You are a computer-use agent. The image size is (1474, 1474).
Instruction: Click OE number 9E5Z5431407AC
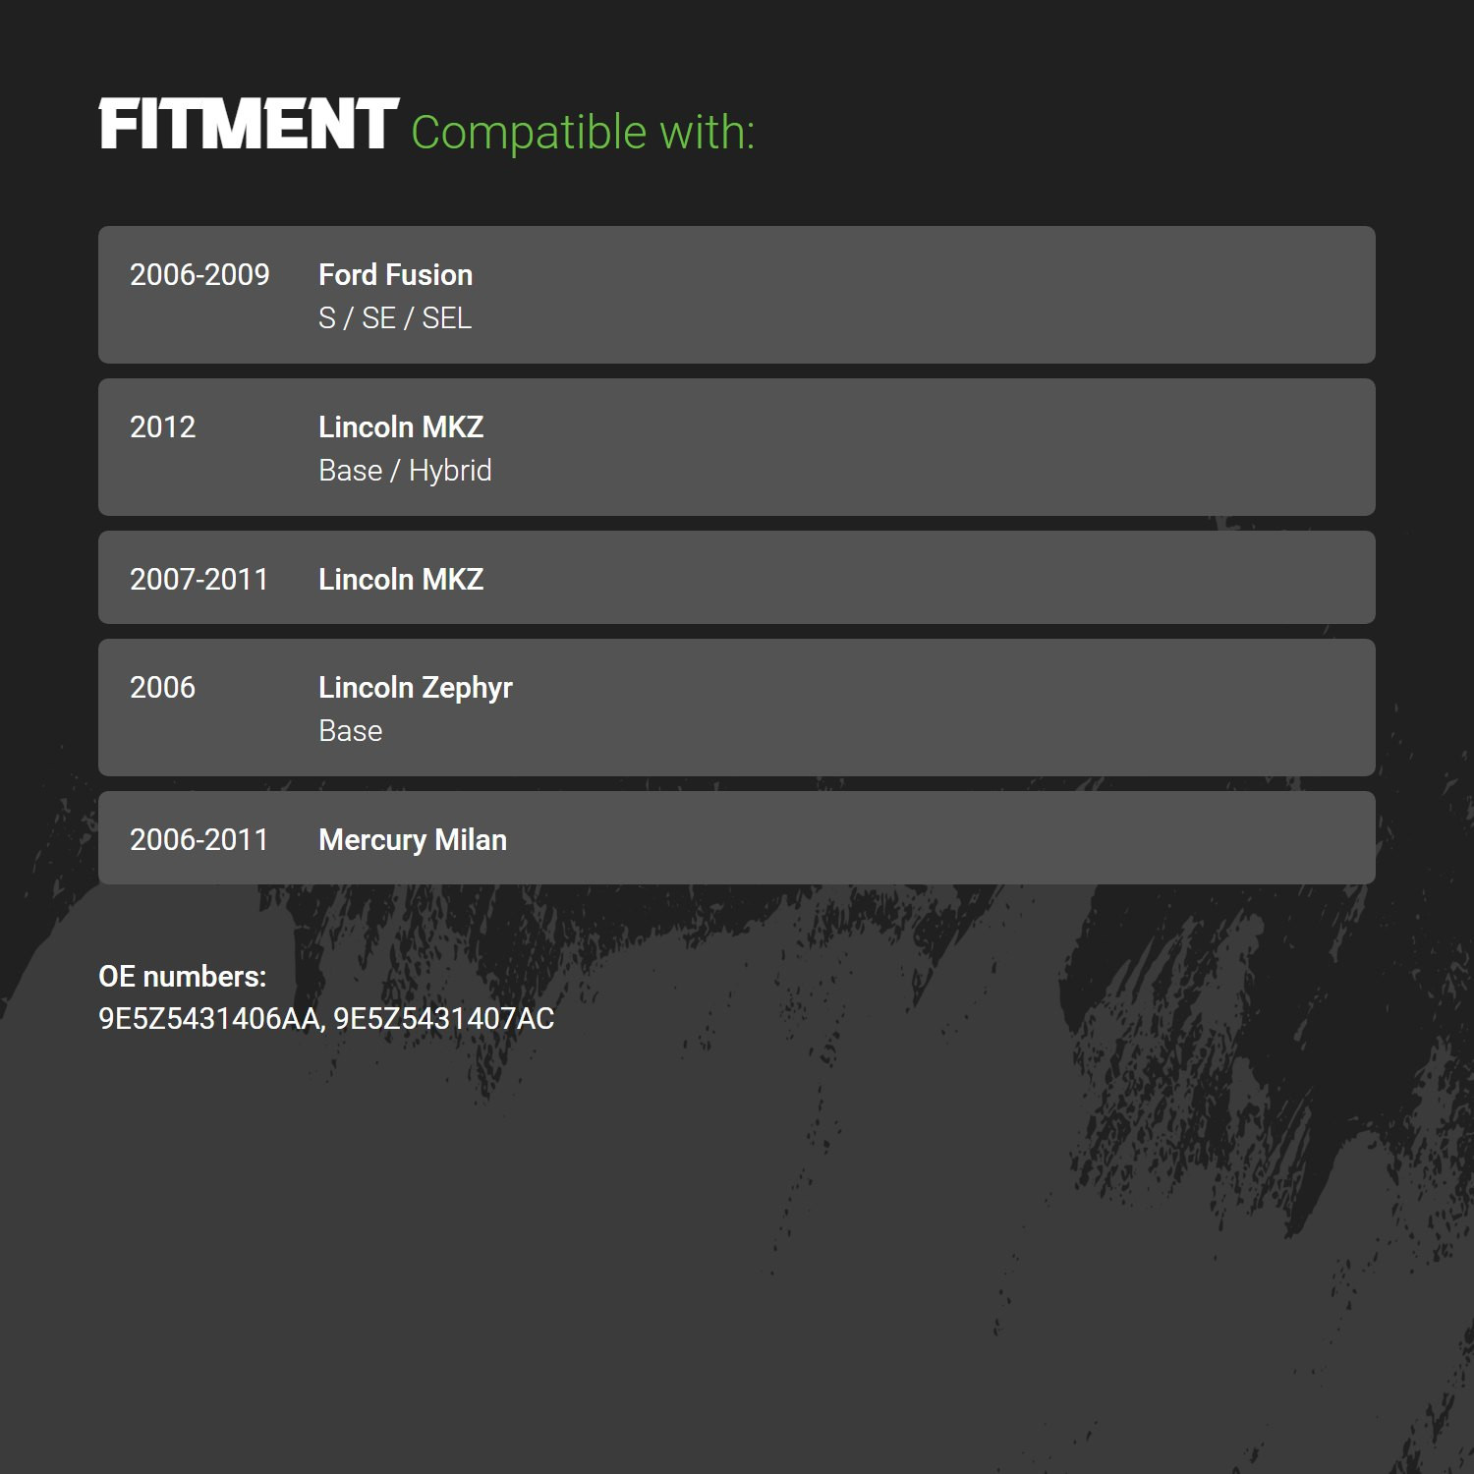click(444, 1019)
